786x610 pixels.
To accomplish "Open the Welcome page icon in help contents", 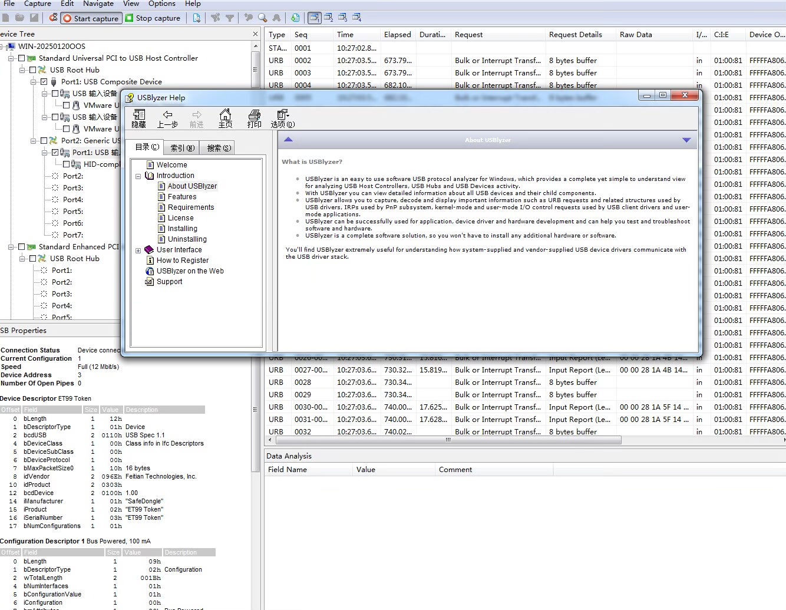I will click(x=150, y=165).
